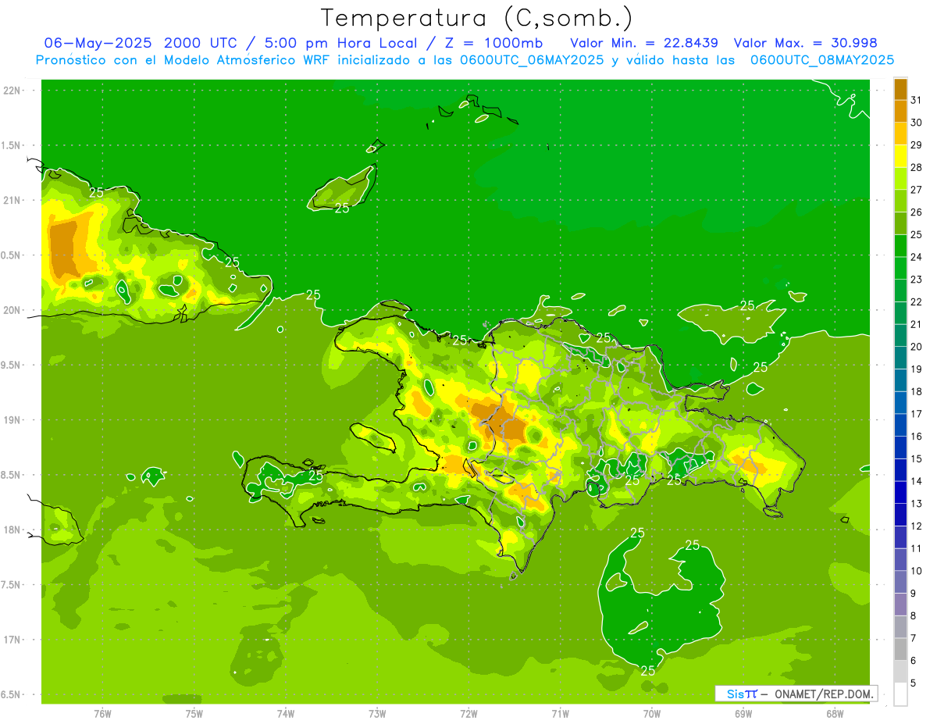Click the legend value "27"

pyautogui.click(x=917, y=190)
